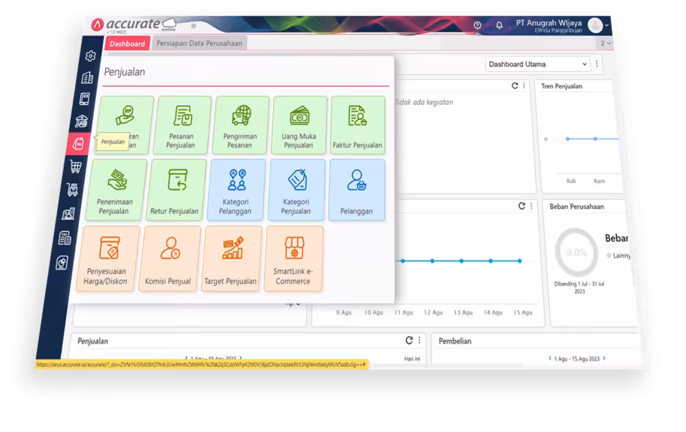Open Uang Muka Penjualan tile
The width and height of the screenshot is (686, 432).
pos(299,125)
